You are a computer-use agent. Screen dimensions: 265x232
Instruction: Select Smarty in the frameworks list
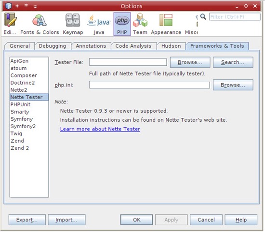[29, 112]
